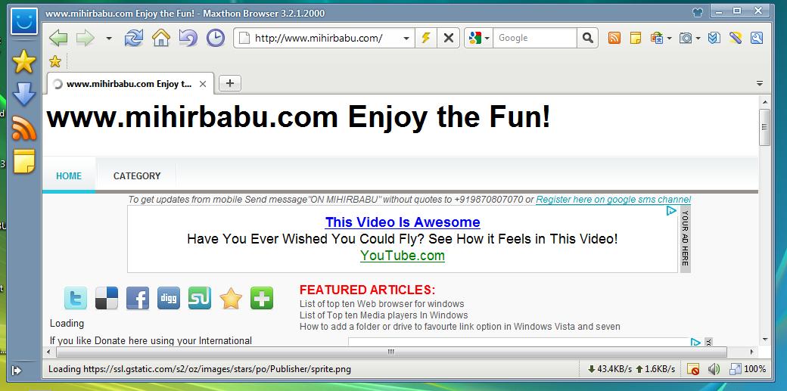
Task: Open List of Top ten Media players article
Action: [384, 315]
